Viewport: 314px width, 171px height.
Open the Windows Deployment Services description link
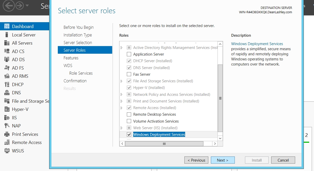pyautogui.click(x=257, y=44)
